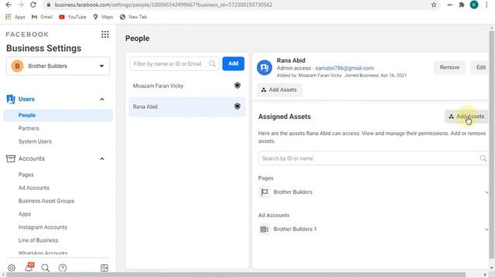Screen dimensions: 495x278
Task: Open help question mark icon
Action: coord(63,268)
